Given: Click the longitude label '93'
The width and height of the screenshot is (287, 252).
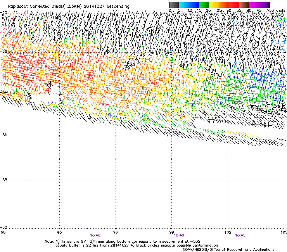Looking at the screenshot, I should (59, 232).
